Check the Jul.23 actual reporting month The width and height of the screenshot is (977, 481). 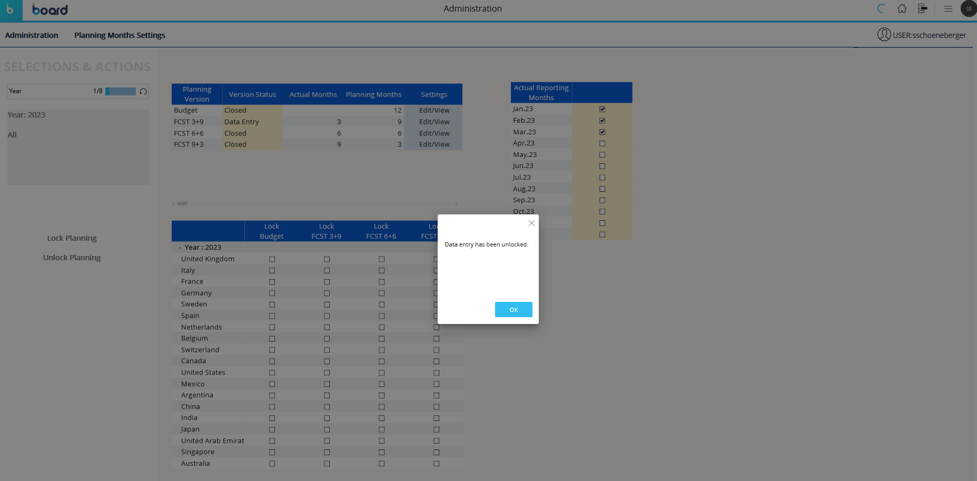click(602, 178)
